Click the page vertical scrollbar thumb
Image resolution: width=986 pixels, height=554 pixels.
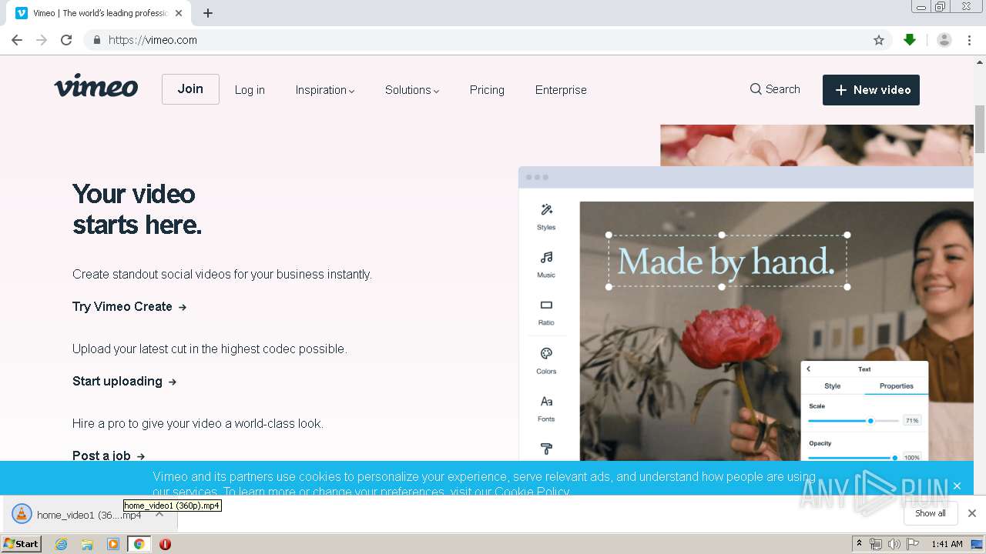point(980,129)
